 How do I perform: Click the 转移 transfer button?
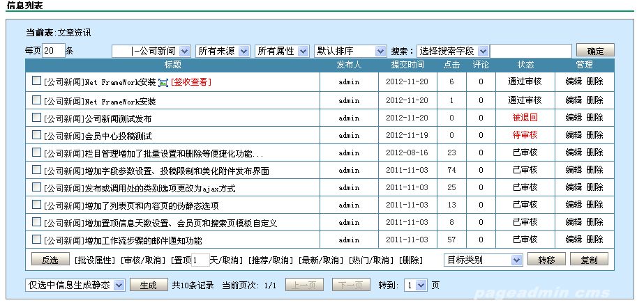click(546, 260)
